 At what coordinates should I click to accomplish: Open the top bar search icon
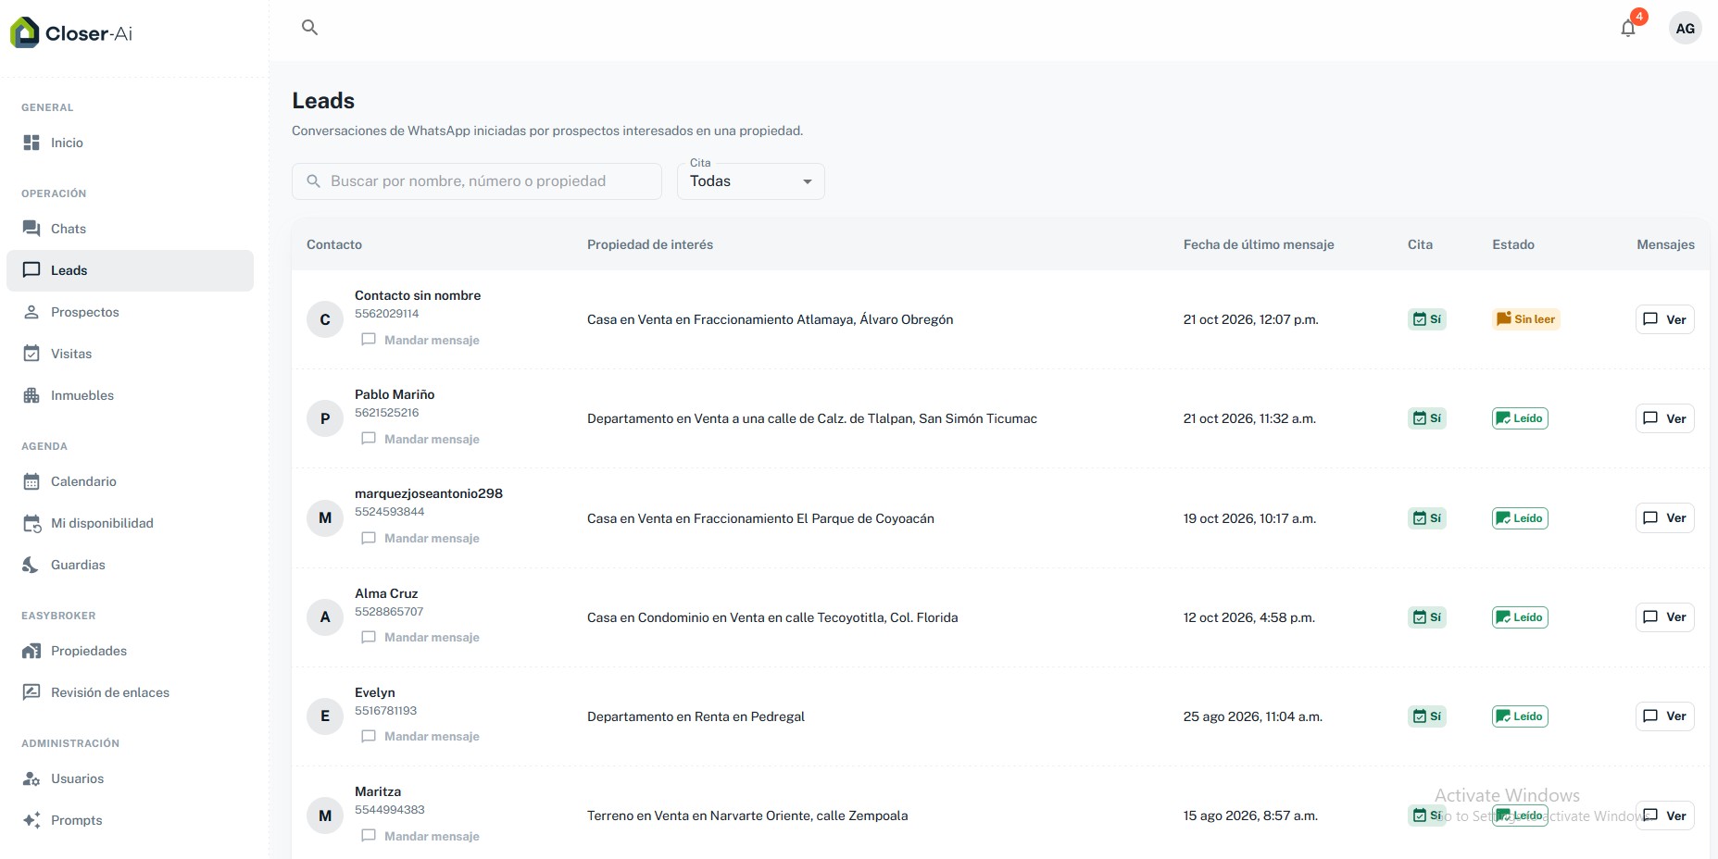[310, 28]
